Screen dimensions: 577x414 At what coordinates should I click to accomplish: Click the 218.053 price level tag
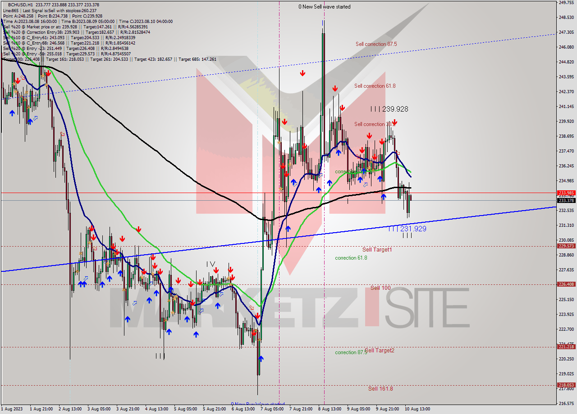(566, 385)
